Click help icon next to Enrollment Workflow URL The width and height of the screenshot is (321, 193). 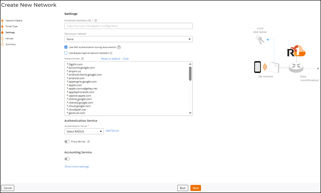tap(96, 21)
